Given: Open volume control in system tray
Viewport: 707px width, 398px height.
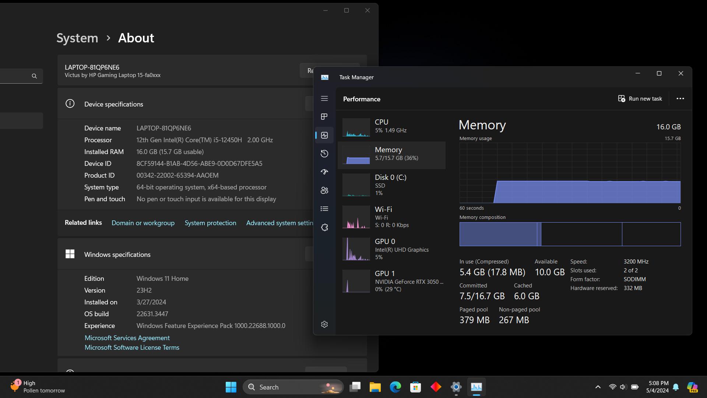Looking at the screenshot, I should click(623, 387).
